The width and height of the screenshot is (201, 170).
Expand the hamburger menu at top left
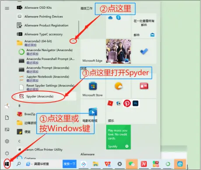pos(7,8)
